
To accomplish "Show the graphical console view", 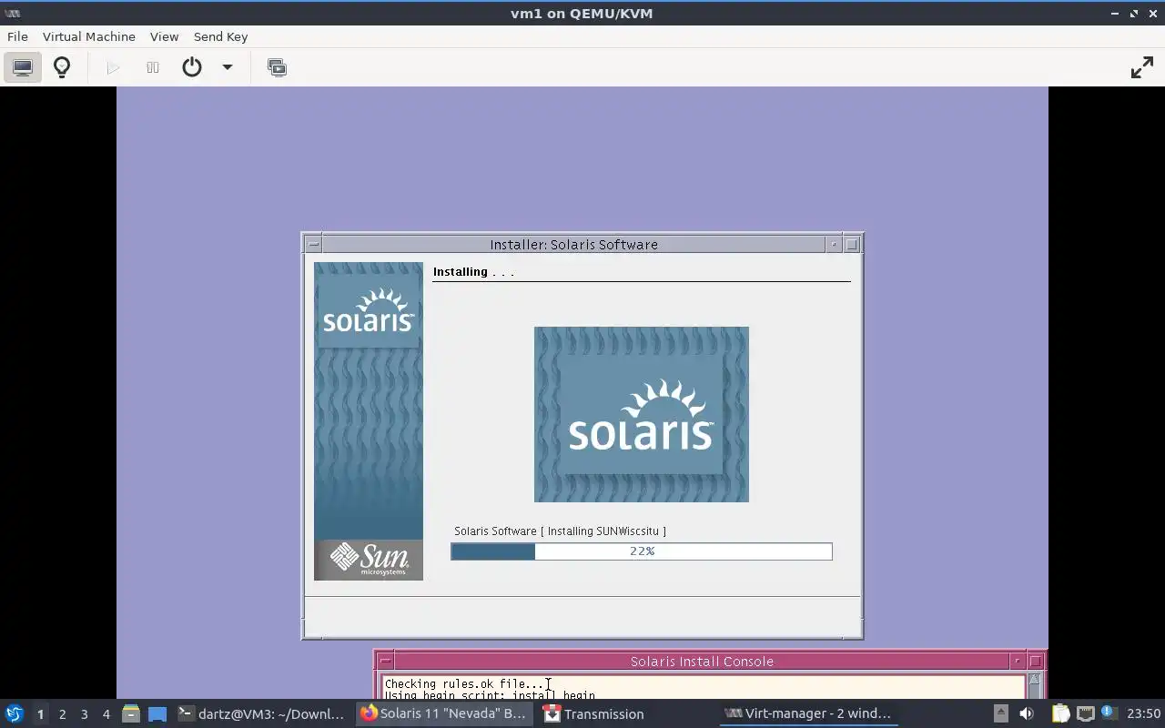I will tap(23, 67).
